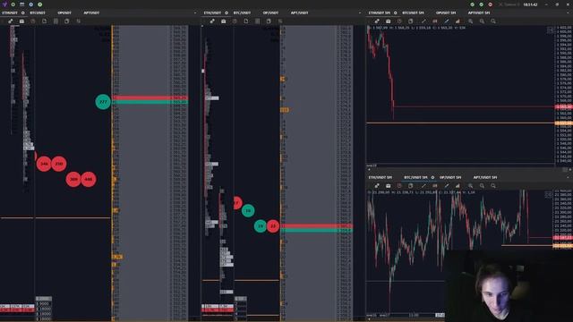573x322 pixels.
Task: Switch left panel to APT/USDT tab
Action: tap(91, 13)
